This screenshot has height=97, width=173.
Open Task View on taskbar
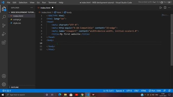(52, 95)
